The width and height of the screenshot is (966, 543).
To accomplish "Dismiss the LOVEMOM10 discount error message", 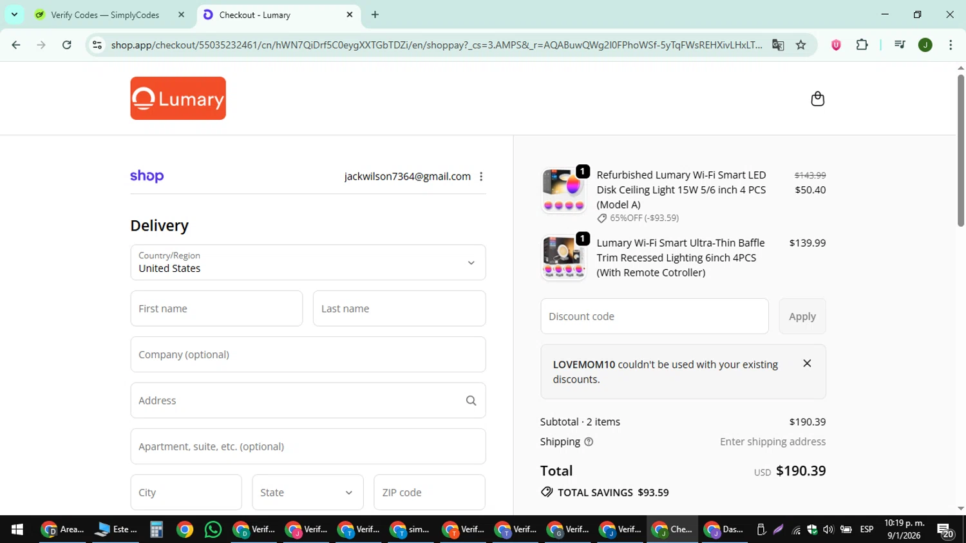I will (x=807, y=363).
